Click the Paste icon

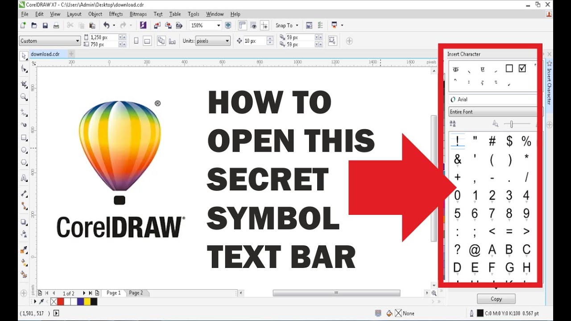pos(92,25)
